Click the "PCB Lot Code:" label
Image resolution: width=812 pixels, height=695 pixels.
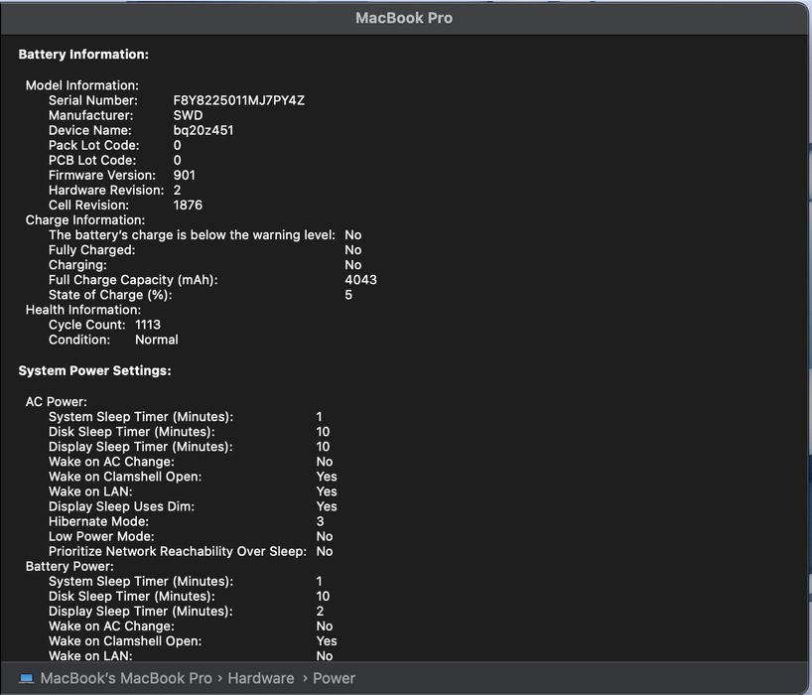pos(92,161)
